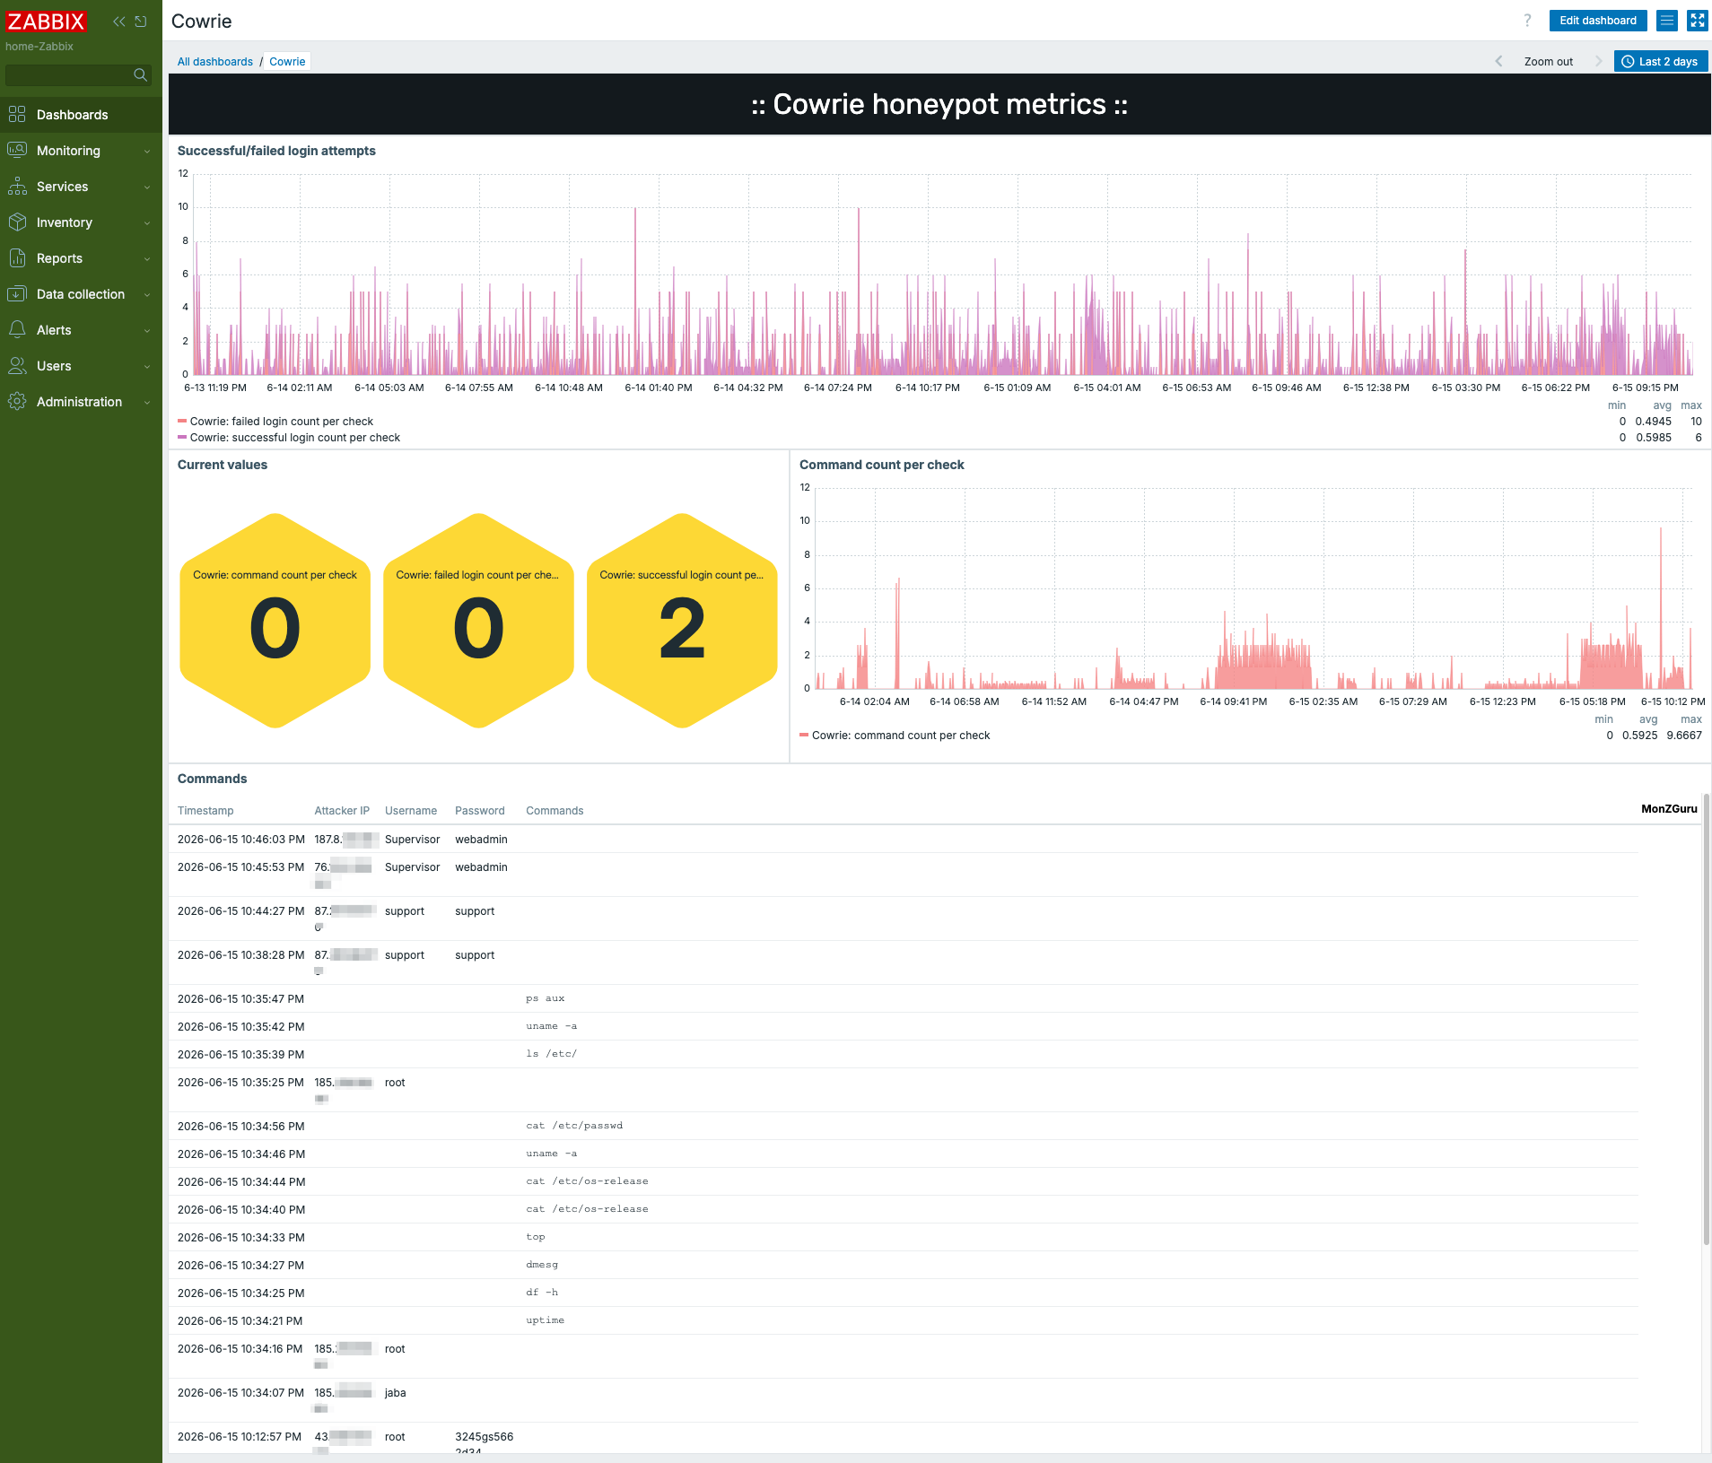Select row timestamp 2026-06-15 10:46:03 PM

click(x=241, y=840)
